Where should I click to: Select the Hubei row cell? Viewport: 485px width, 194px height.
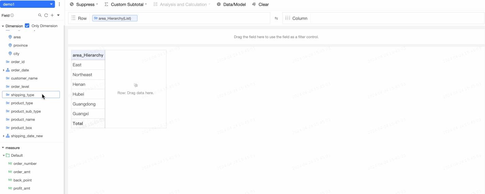(x=88, y=94)
